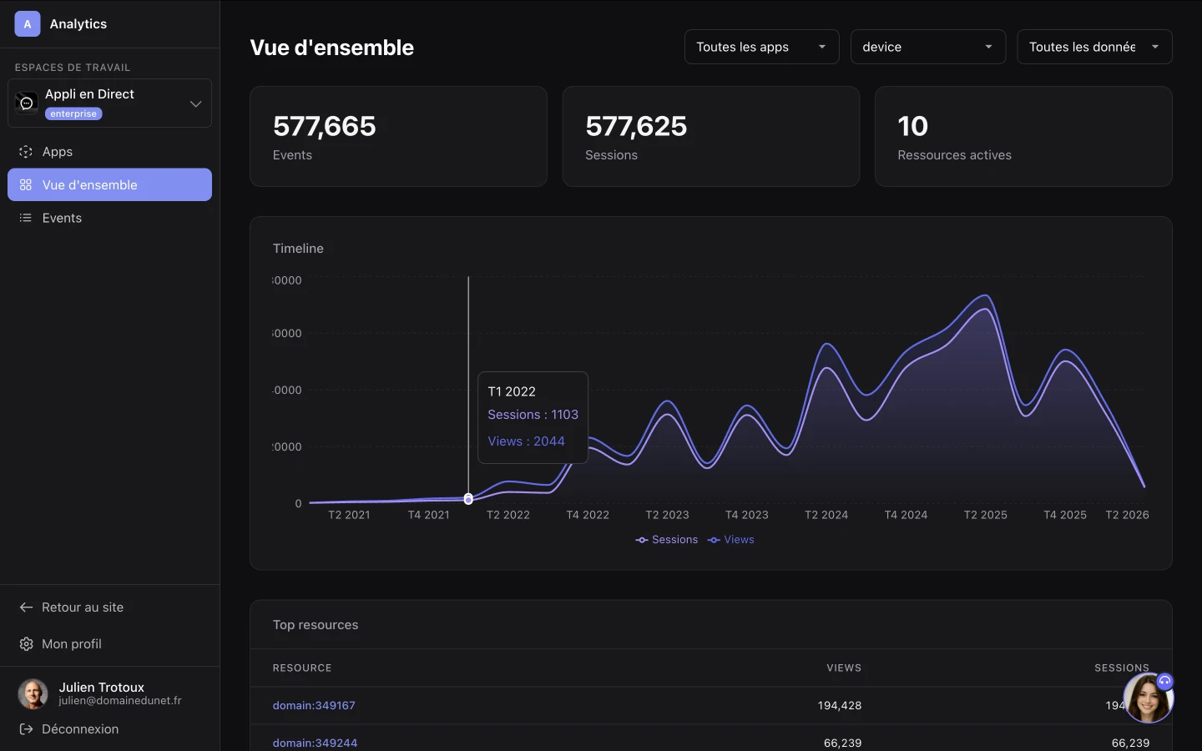Expand the workspace selector chevron

pos(195,103)
